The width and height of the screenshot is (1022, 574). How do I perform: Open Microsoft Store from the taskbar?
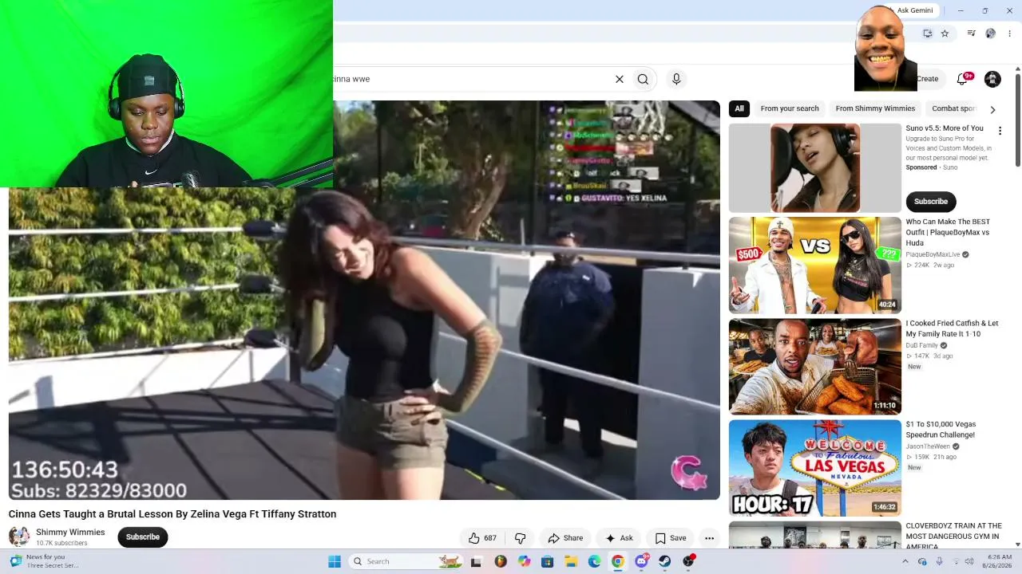tap(547, 561)
